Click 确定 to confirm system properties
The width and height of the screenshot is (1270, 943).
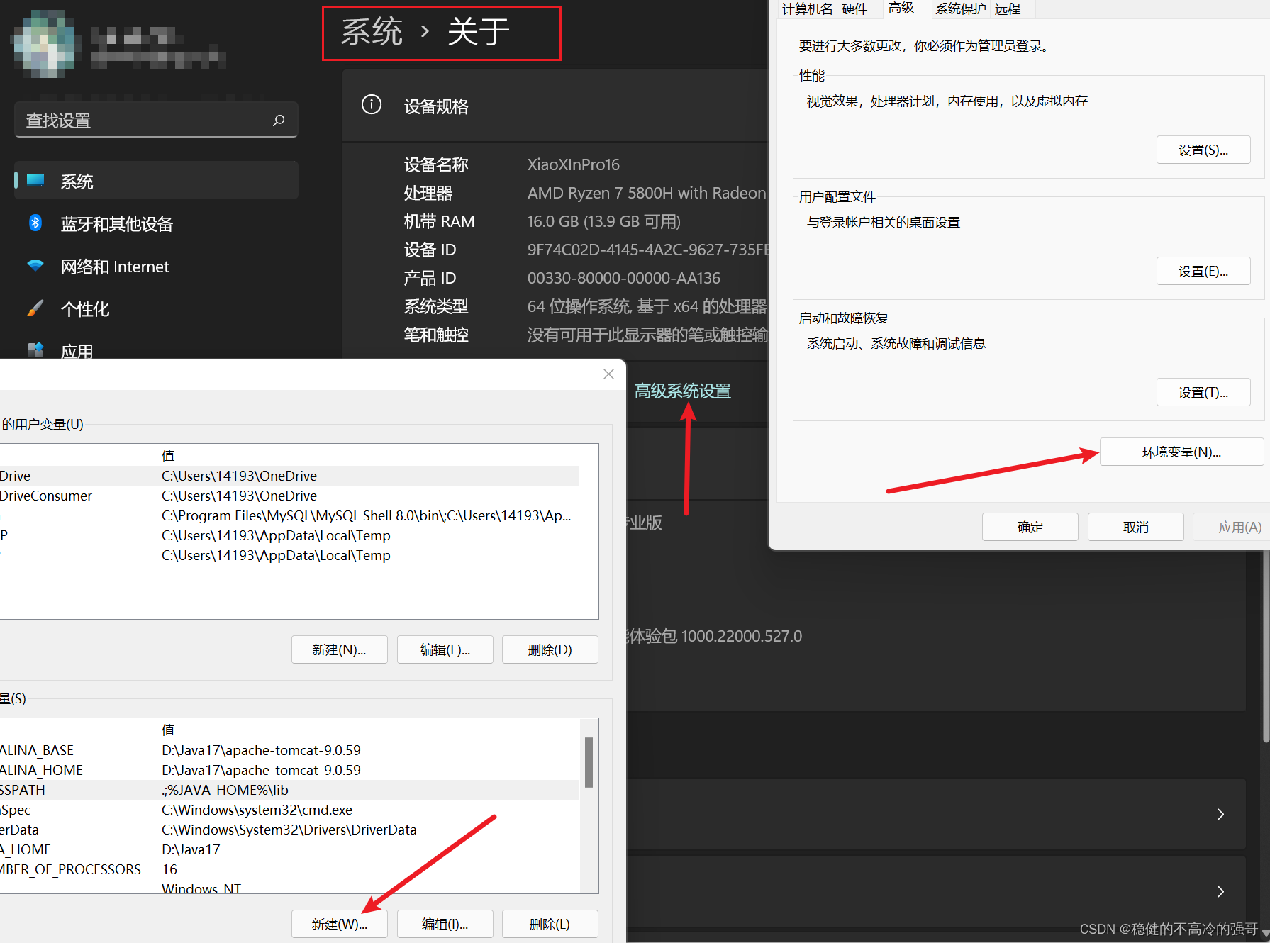tap(1030, 526)
